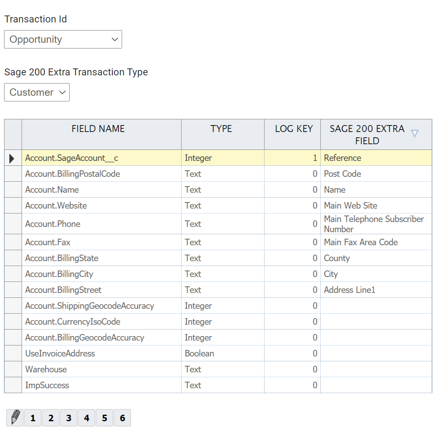442x431 pixels.
Task: Switch to page 3 of the grid
Action: (69, 418)
